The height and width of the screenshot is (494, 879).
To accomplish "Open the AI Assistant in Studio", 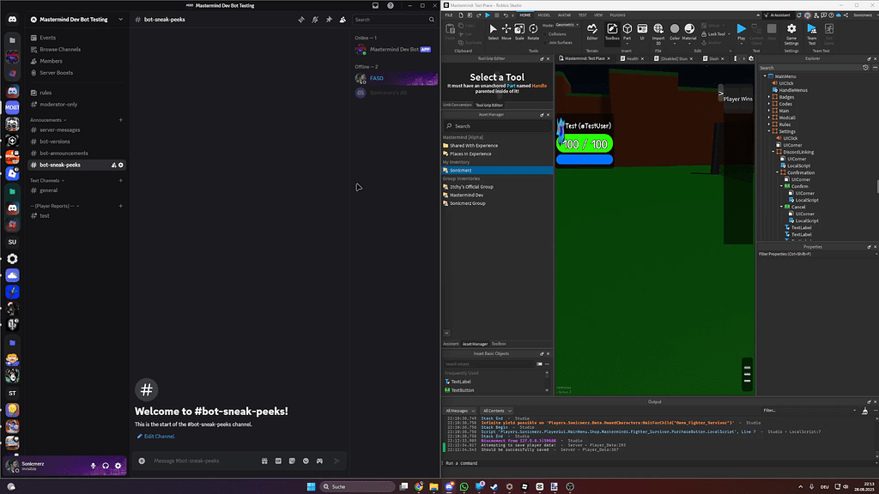I will point(778,15).
